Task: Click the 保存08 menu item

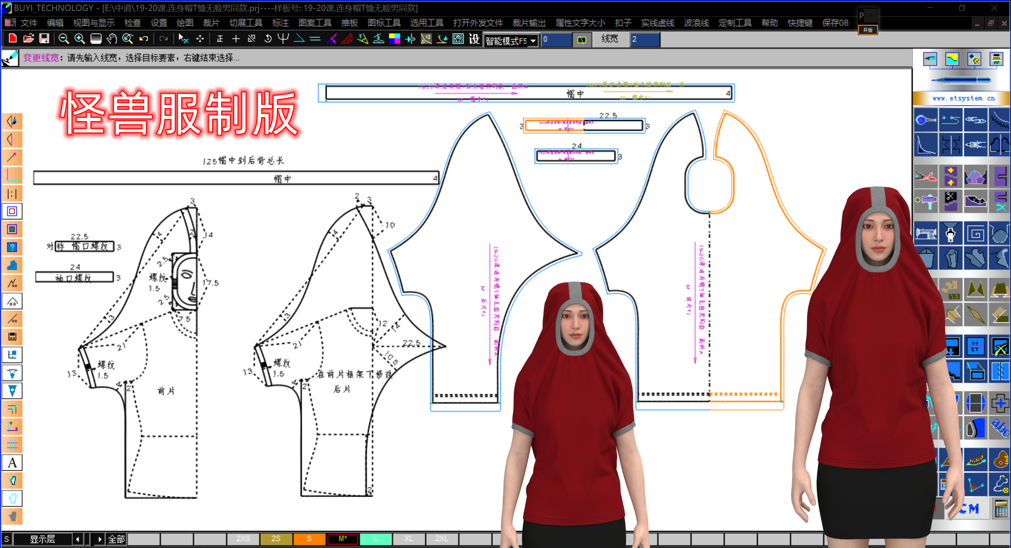Action: pyautogui.click(x=835, y=23)
